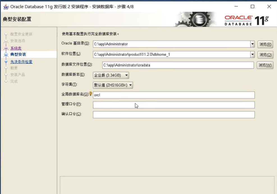Click the Oracle 基目录 path field
This screenshot has width=277, height=194.
172,44
